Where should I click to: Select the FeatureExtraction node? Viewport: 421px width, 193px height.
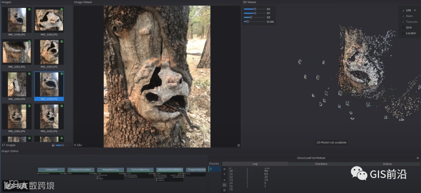pyautogui.click(x=81, y=170)
